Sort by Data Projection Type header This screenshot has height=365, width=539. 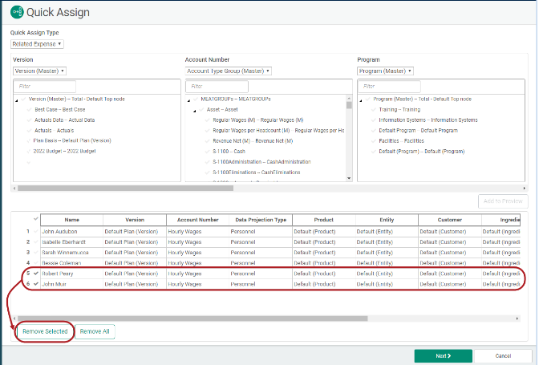[x=261, y=220]
